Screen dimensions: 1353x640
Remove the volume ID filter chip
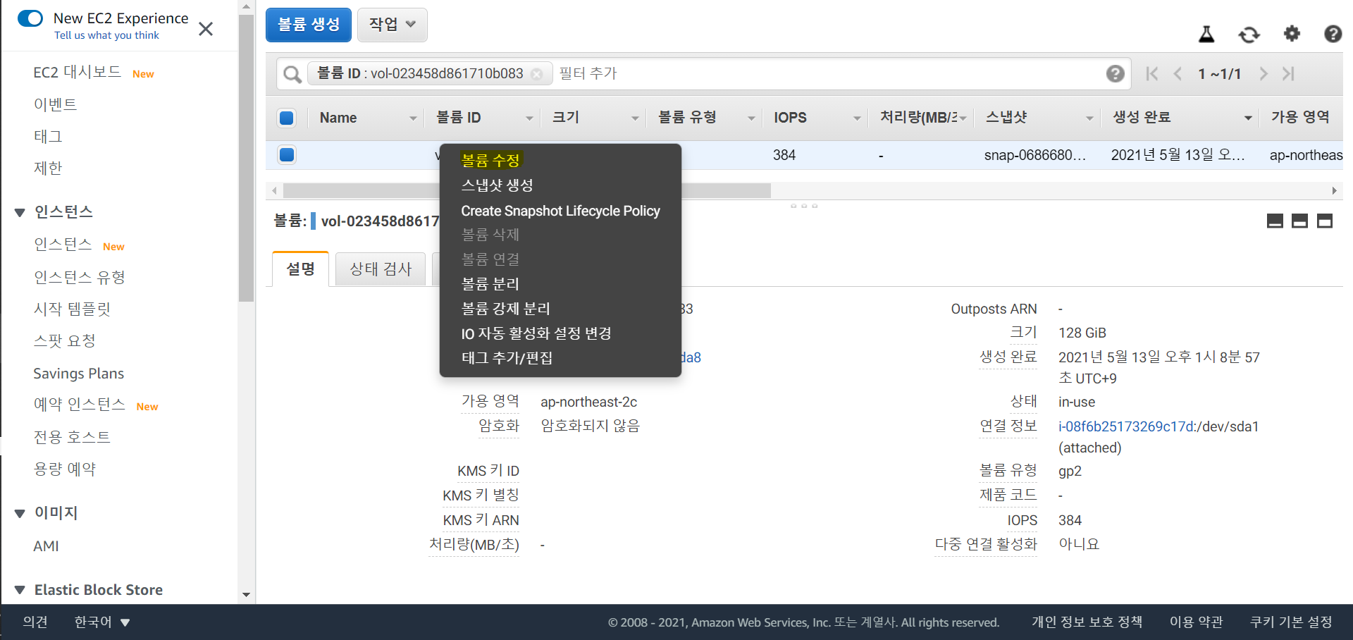pyautogui.click(x=537, y=74)
